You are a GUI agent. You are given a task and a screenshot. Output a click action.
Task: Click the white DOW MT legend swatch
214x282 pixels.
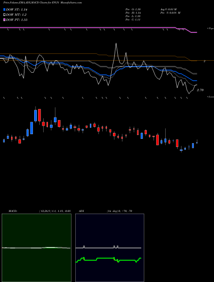tap(5, 15)
